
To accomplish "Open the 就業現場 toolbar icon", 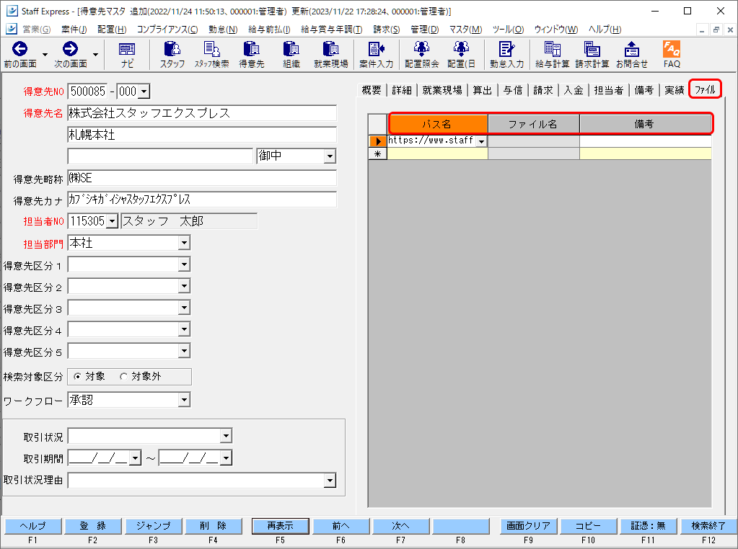I will pyautogui.click(x=330, y=50).
